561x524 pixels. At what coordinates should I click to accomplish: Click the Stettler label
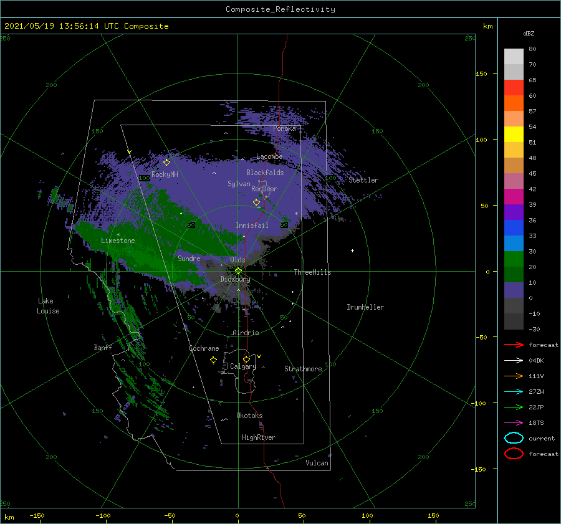[363, 180]
